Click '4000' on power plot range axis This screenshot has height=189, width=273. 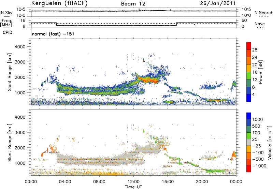pyautogui.click(x=20, y=47)
